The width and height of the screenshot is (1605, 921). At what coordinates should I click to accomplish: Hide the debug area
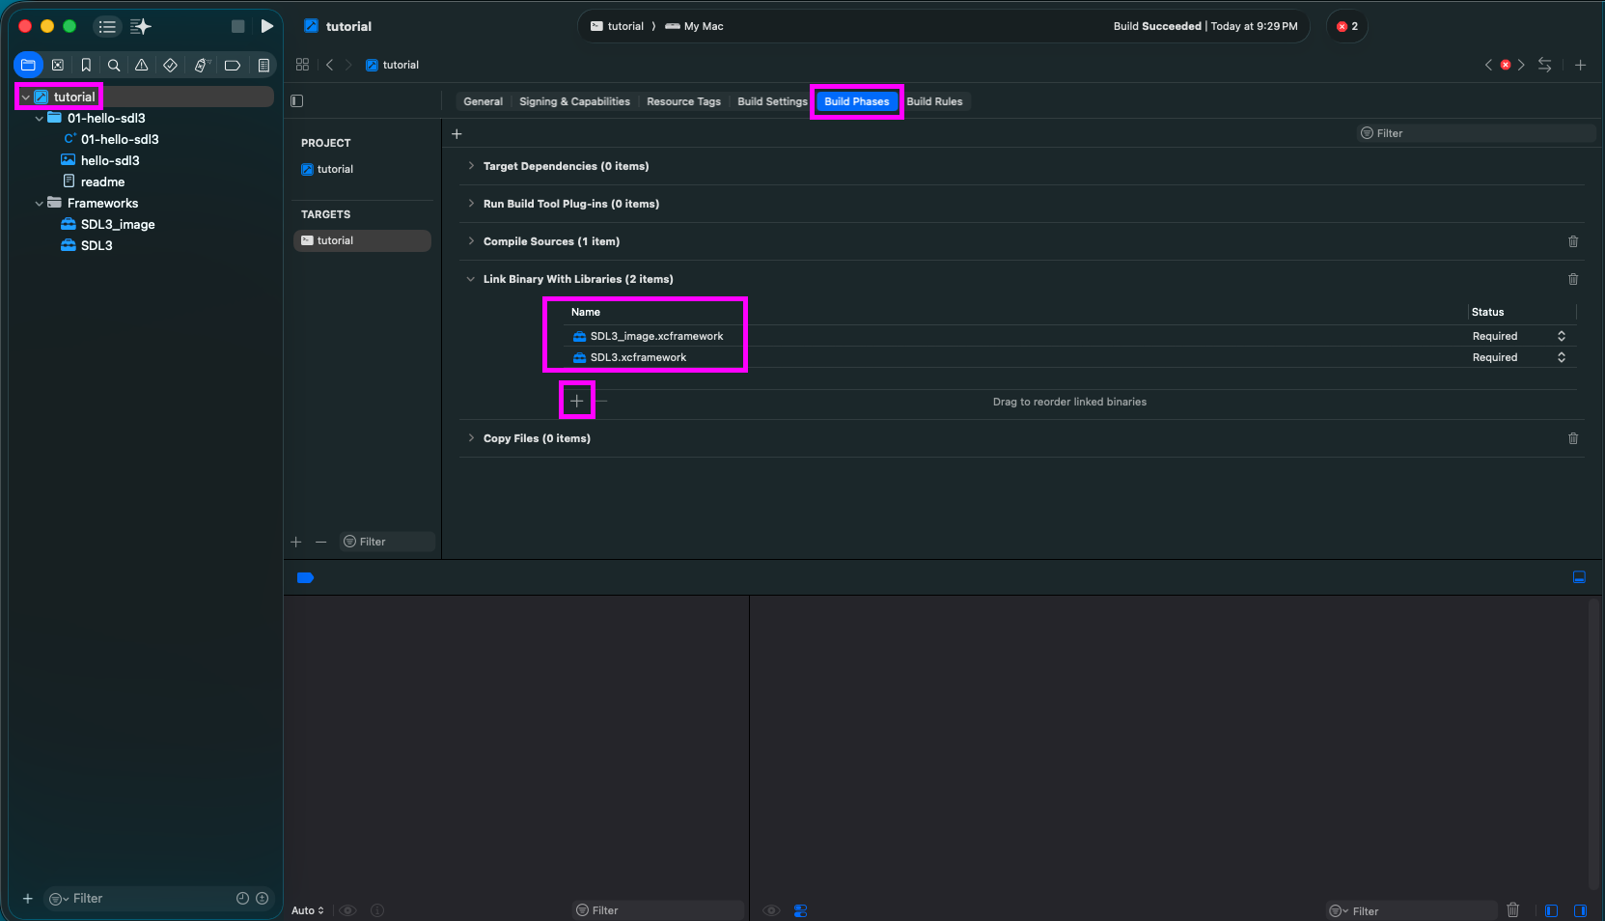[x=1579, y=577]
